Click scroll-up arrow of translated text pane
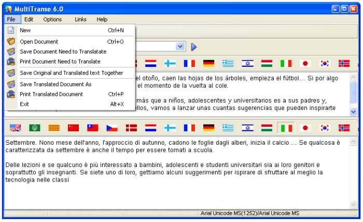Viewport: 363px width, 222px height. (x=353, y=142)
